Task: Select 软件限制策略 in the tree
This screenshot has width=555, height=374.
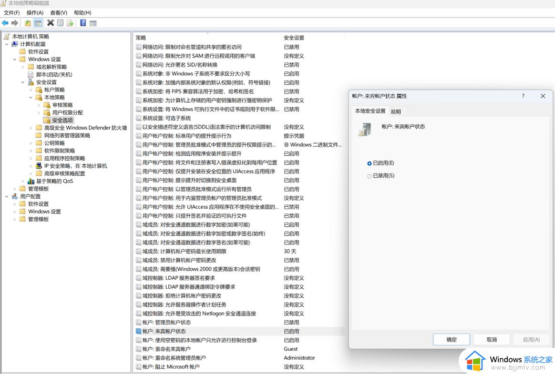Action: [x=60, y=151]
